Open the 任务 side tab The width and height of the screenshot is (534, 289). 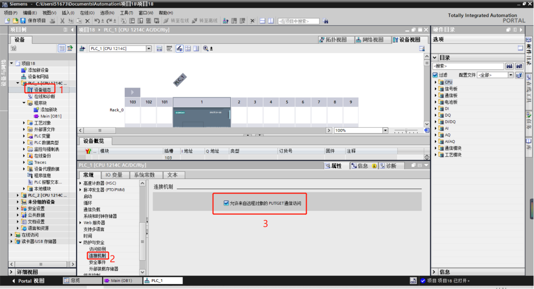pyautogui.click(x=529, y=120)
